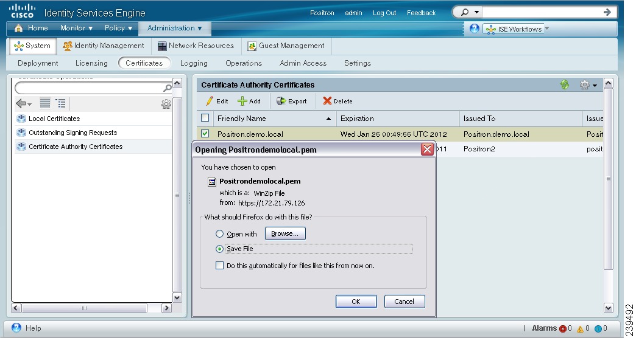This screenshot has height=338, width=636.
Task: Click the Delete red X button
Action: pyautogui.click(x=337, y=101)
